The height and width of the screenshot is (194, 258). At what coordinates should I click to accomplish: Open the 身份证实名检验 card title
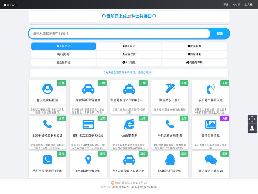(x=47, y=100)
